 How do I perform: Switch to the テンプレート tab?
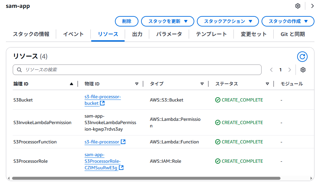pyautogui.click(x=211, y=34)
